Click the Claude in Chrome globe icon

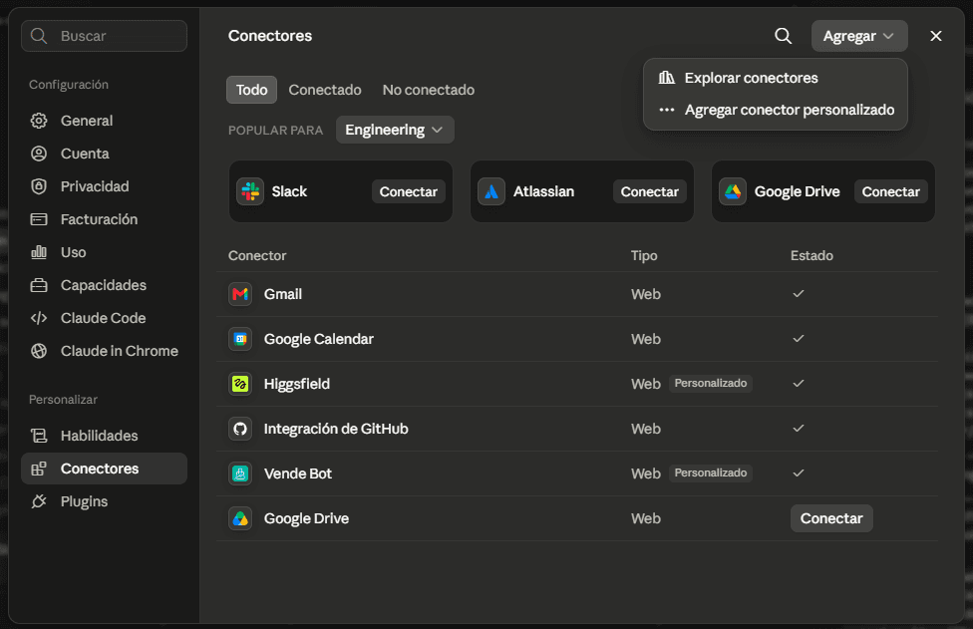point(39,351)
